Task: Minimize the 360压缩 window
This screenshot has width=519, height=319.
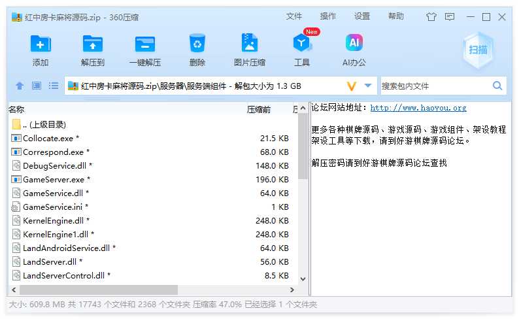Action: pos(471,16)
